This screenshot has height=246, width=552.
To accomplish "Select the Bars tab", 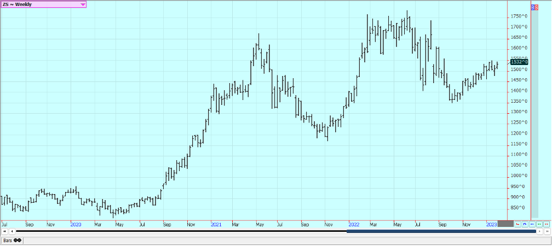I will tap(8, 240).
